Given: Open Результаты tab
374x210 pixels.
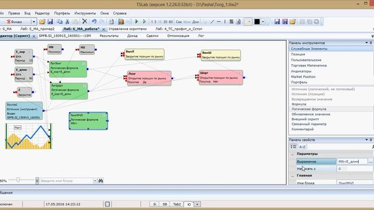Looking at the screenshot, I should tap(109, 36).
